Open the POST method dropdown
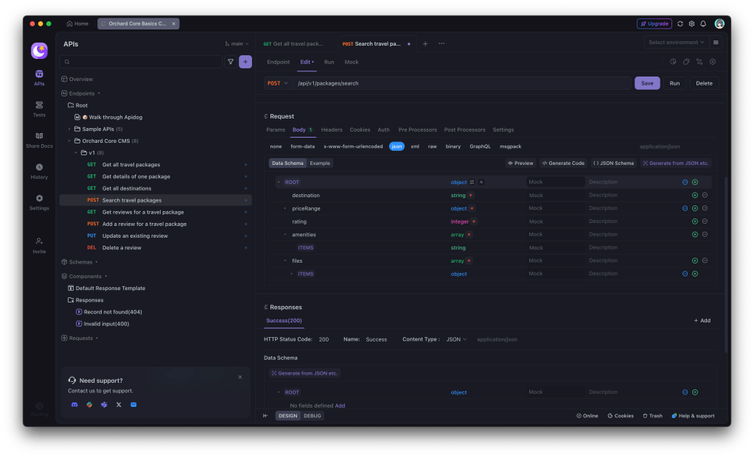This screenshot has height=457, width=754. [x=278, y=83]
